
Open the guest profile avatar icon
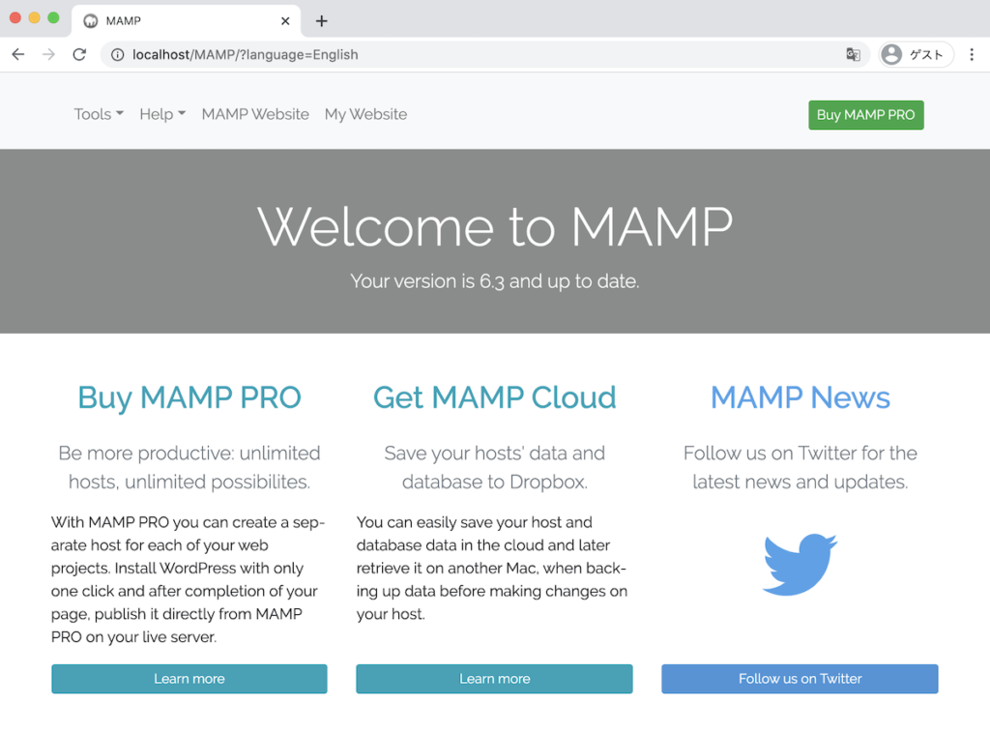(890, 54)
